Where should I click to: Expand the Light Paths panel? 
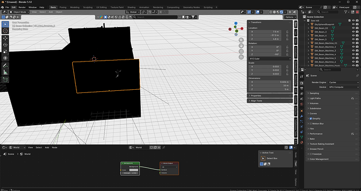pyautogui.click(x=332, y=98)
